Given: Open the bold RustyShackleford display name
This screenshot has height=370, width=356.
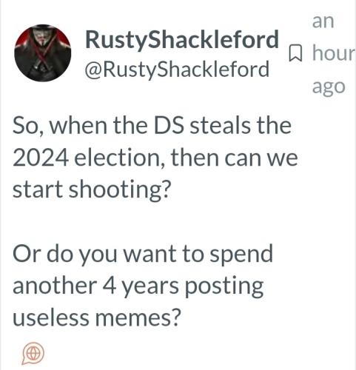Looking at the screenshot, I should pos(182,39).
